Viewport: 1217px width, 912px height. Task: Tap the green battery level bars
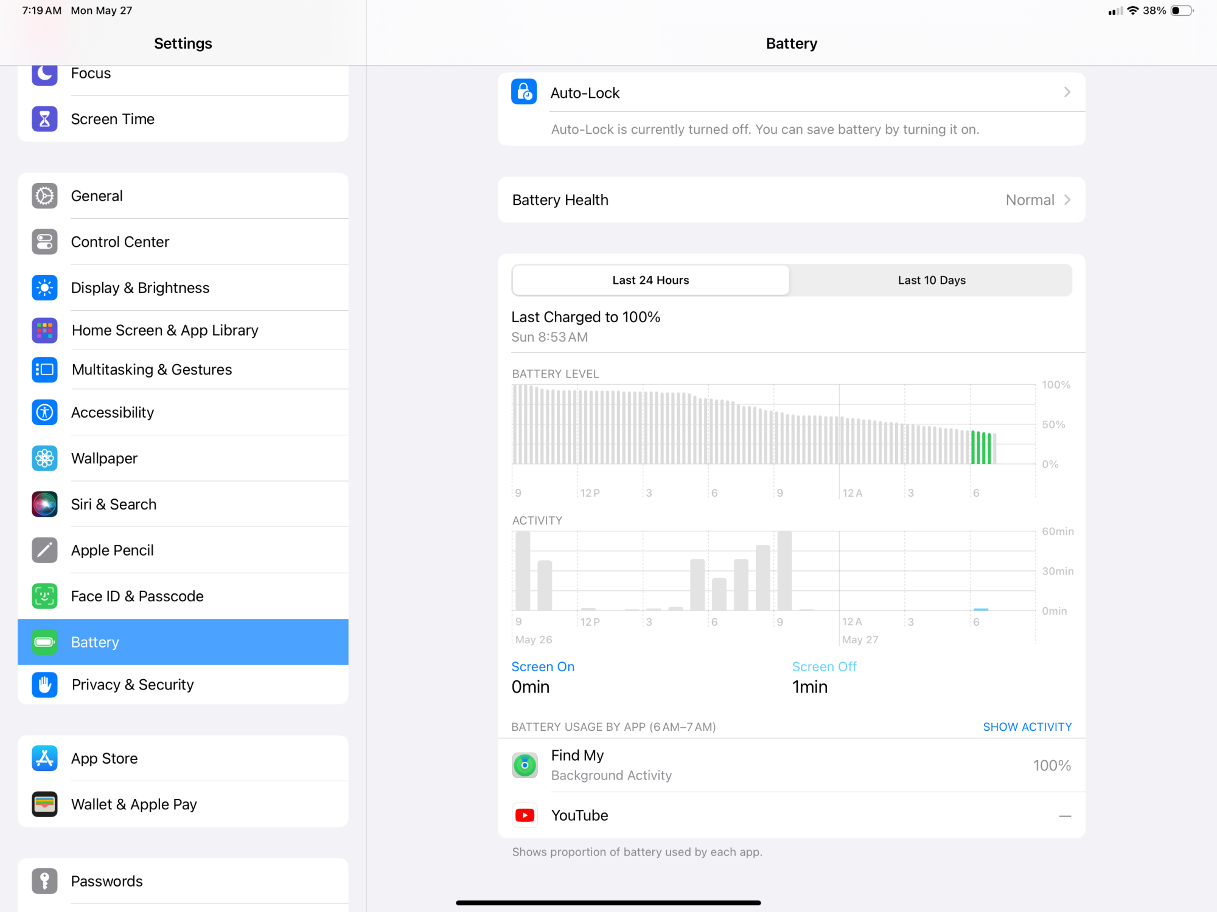(x=982, y=447)
